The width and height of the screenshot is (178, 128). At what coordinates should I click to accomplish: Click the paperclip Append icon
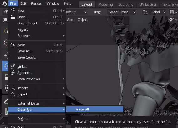tap(13, 73)
